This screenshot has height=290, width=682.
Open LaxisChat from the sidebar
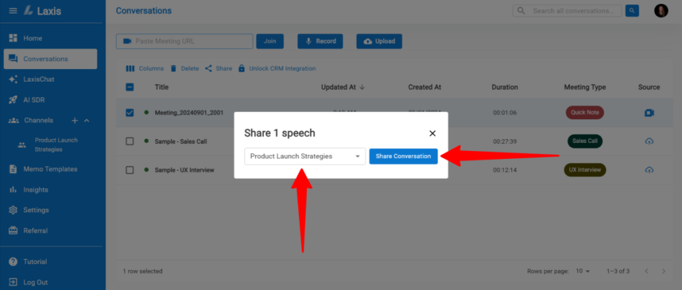click(39, 79)
